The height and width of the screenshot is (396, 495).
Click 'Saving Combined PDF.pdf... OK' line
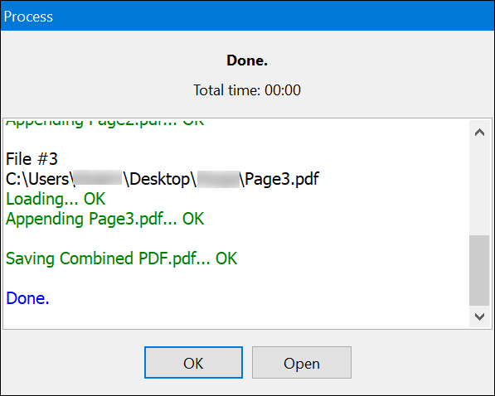[122, 258]
